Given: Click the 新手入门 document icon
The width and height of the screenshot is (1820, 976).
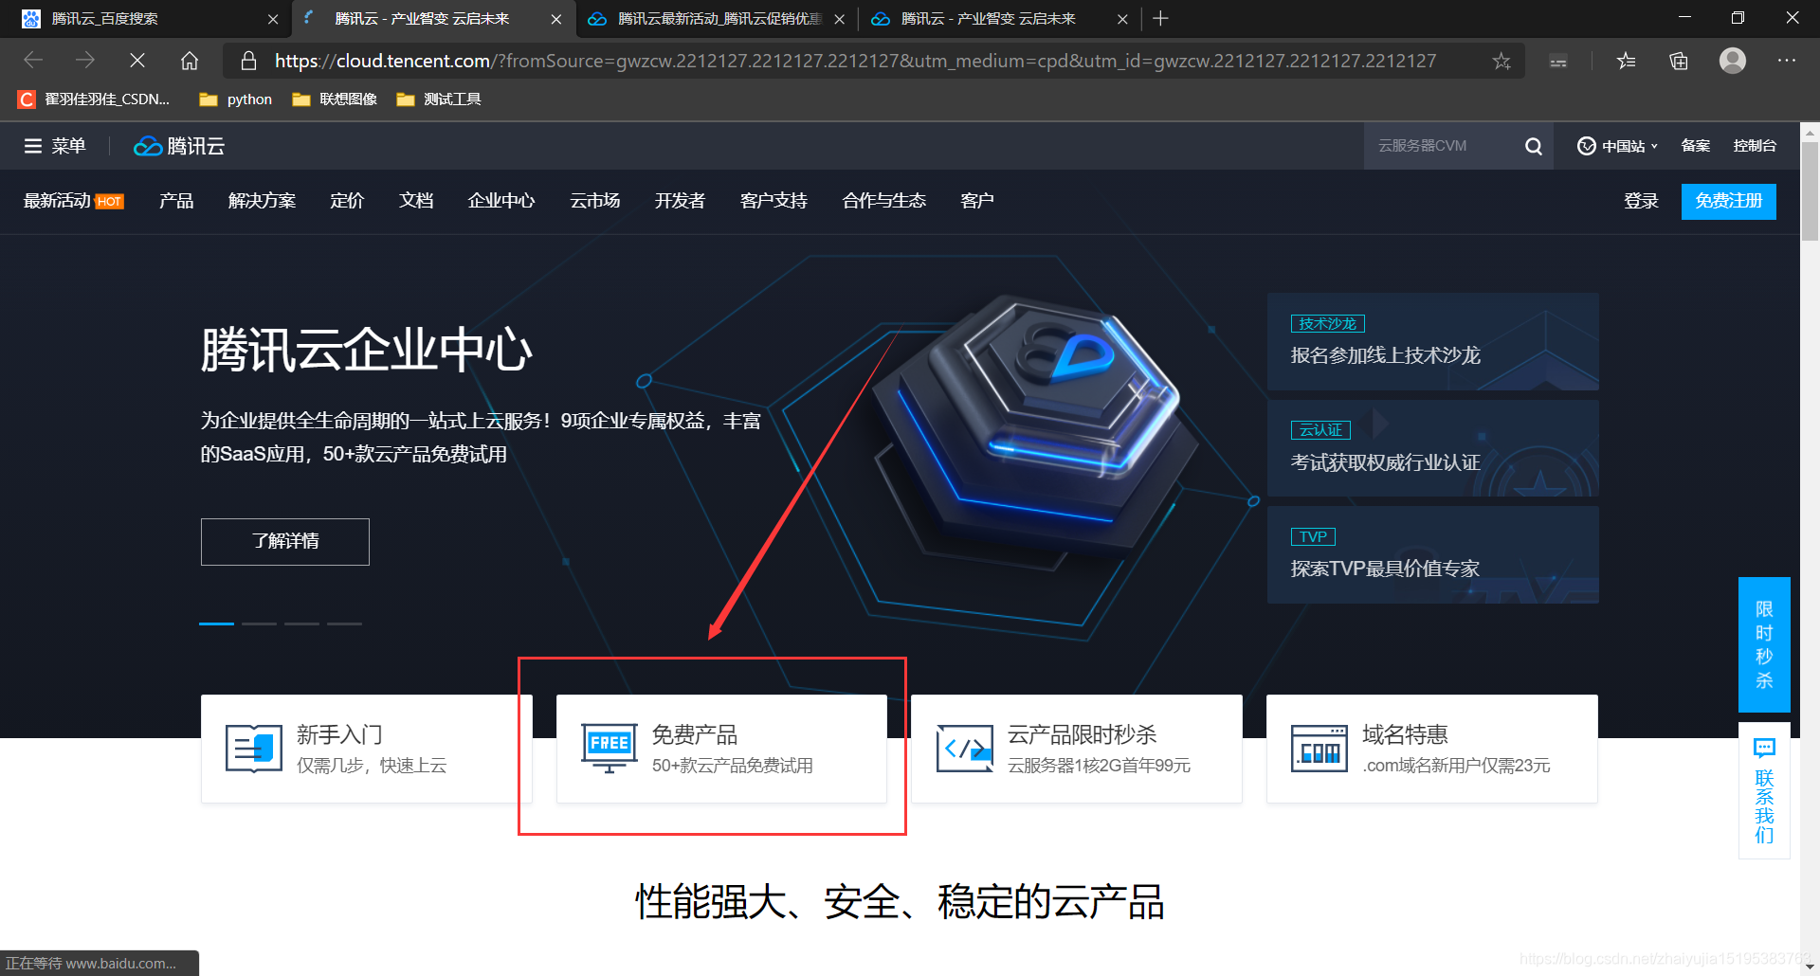Looking at the screenshot, I should pos(254,748).
